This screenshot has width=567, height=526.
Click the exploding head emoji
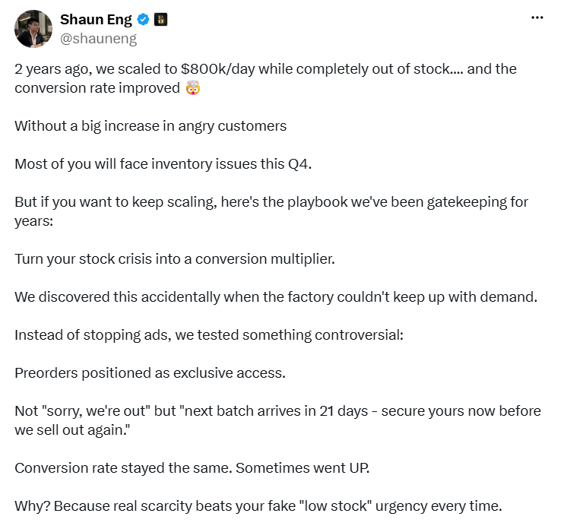click(193, 88)
